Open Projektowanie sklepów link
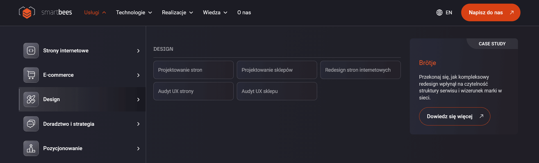 [x=277, y=70]
